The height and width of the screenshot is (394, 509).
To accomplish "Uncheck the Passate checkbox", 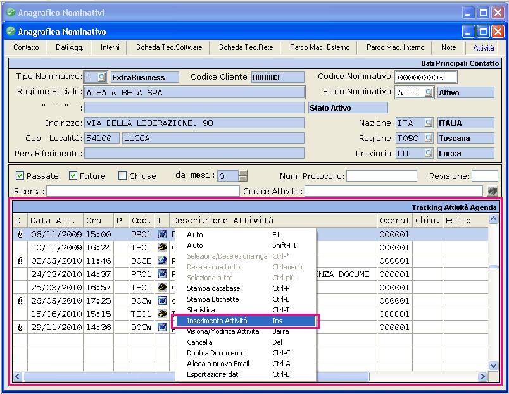I will pos(20,176).
